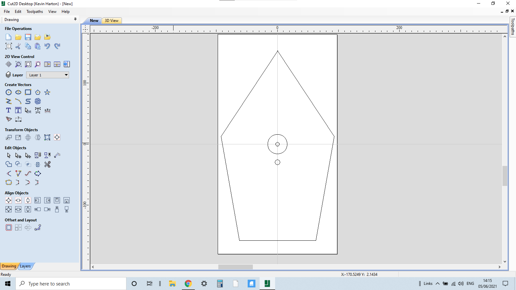516x290 pixels.
Task: Select the Draw Circle tool
Action: click(9, 92)
